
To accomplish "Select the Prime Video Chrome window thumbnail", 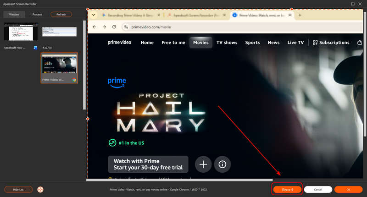I will (59, 68).
